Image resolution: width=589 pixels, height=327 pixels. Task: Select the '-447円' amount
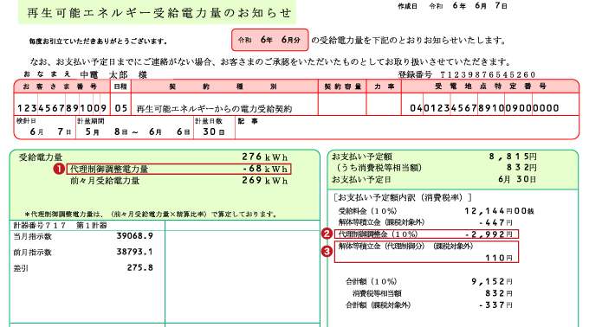click(x=495, y=222)
